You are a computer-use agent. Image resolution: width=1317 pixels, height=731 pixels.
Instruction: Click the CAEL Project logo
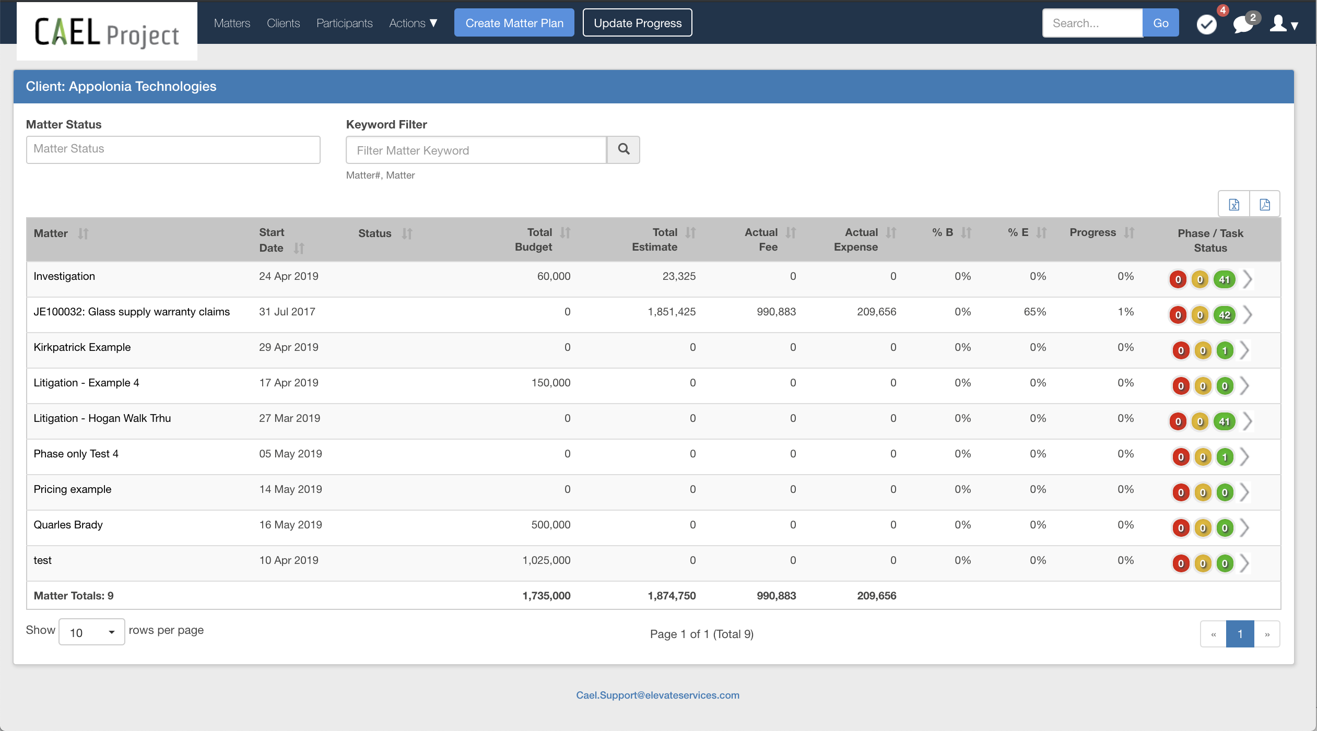click(x=107, y=31)
